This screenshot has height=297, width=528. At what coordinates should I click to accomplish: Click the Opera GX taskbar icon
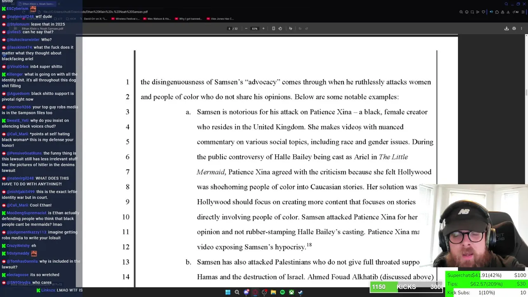coord(255,292)
